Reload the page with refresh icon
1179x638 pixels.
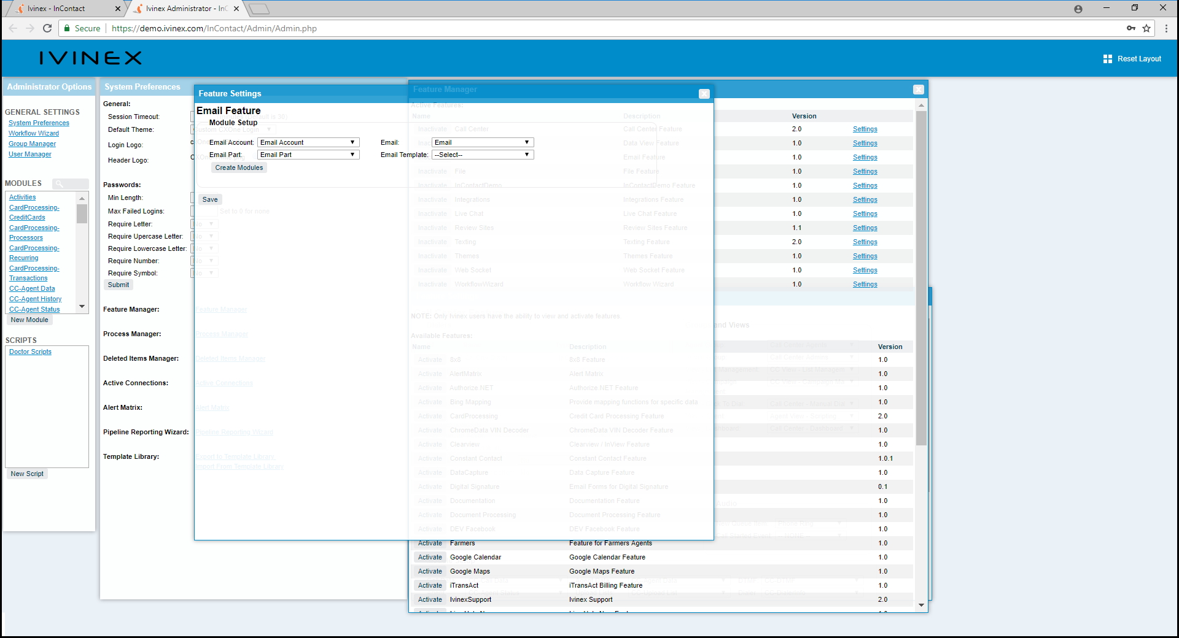pos(47,28)
